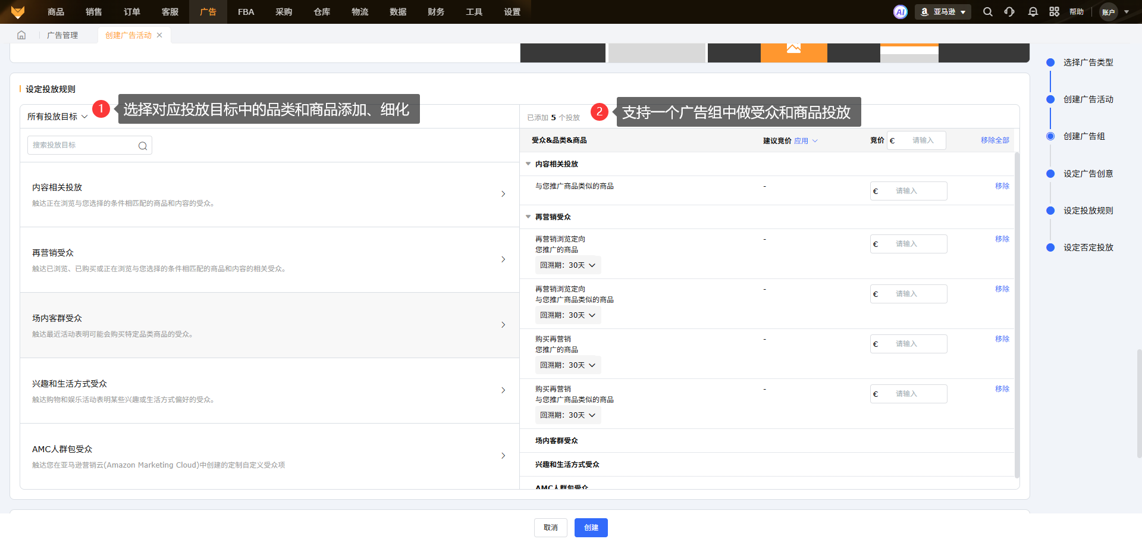This screenshot has height=542, width=1142.
Task: Collapse the 再营销受众 group
Action: coord(528,217)
